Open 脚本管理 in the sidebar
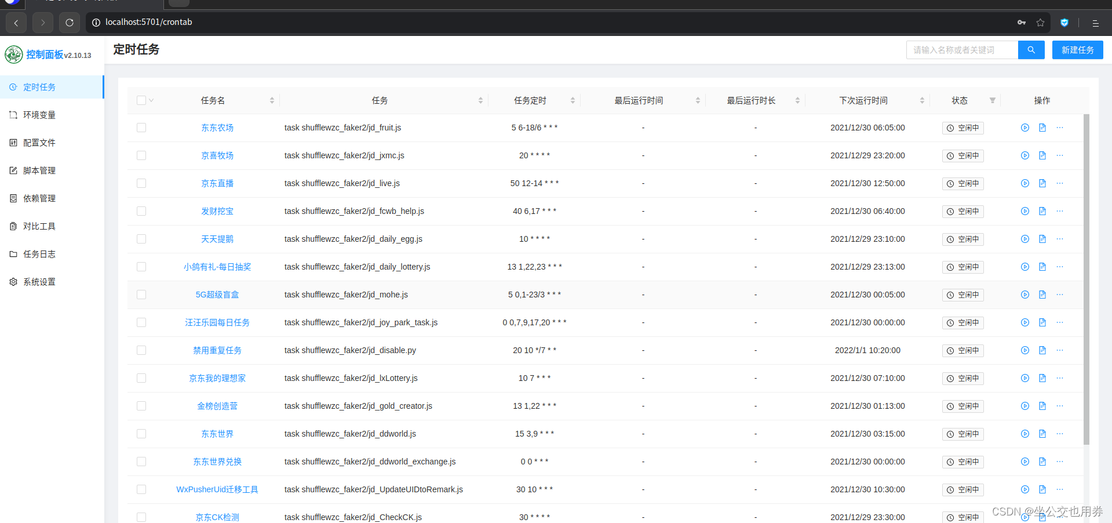1112x523 pixels. coord(52,170)
